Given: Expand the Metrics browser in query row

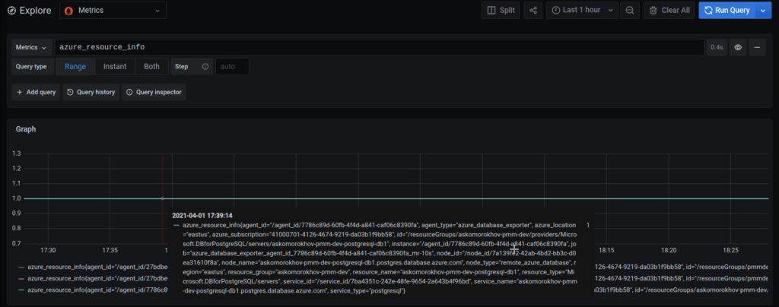Looking at the screenshot, I should click(x=32, y=47).
